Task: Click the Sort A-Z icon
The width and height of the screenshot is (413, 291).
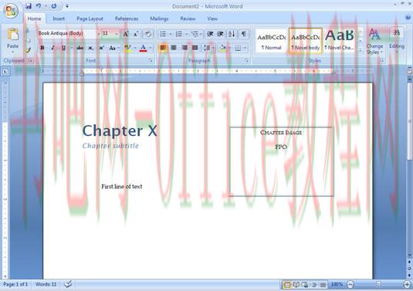Action: tap(232, 34)
